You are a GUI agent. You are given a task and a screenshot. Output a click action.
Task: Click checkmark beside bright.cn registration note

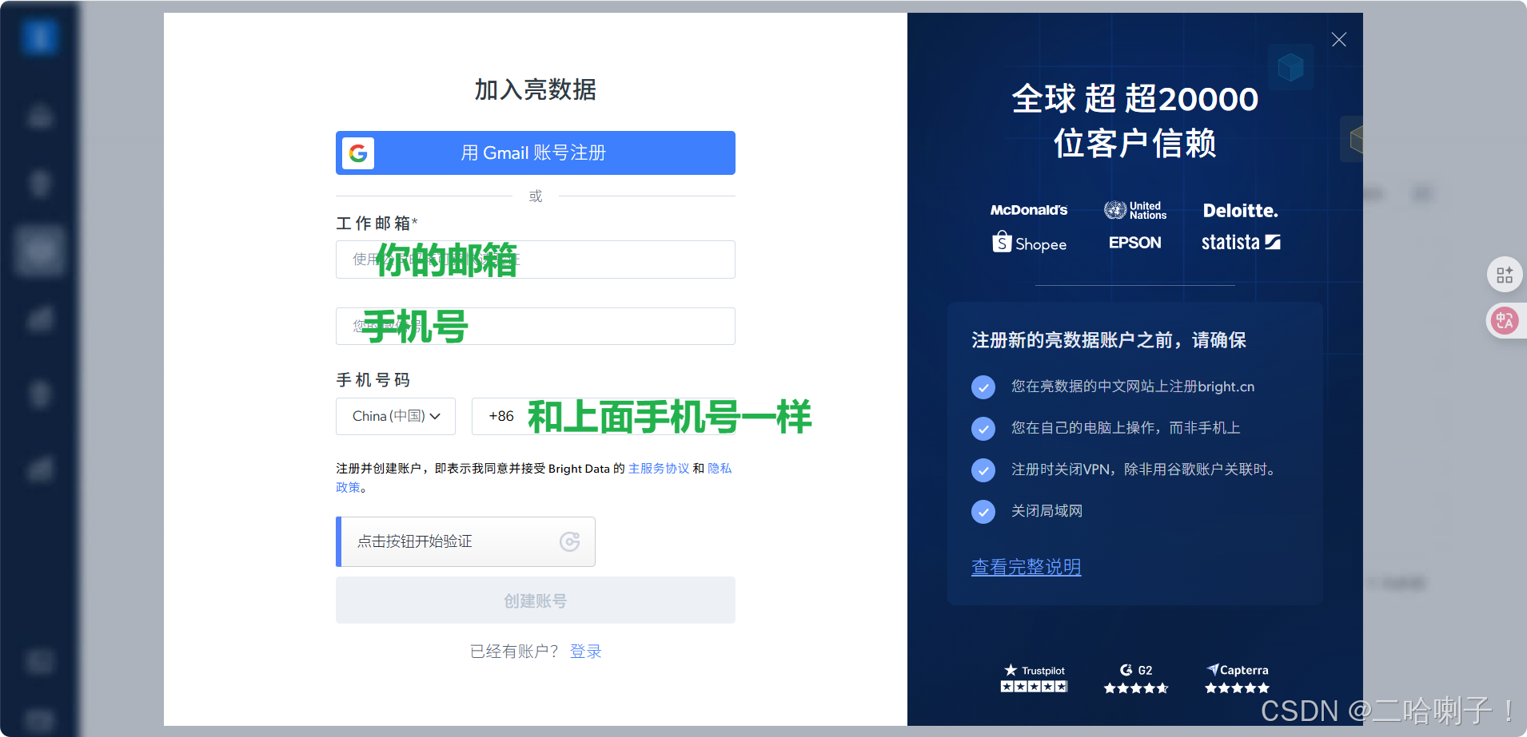983,387
